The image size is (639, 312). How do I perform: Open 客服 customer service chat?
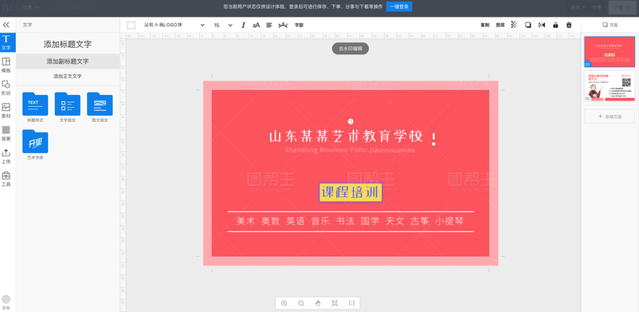click(6, 302)
